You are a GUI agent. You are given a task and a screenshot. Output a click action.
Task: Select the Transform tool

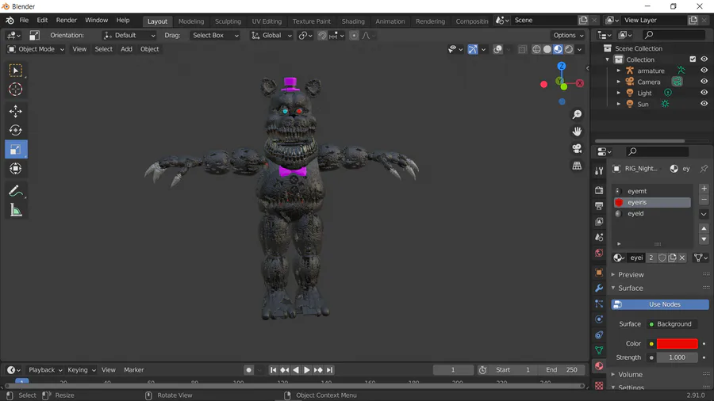pyautogui.click(x=16, y=168)
